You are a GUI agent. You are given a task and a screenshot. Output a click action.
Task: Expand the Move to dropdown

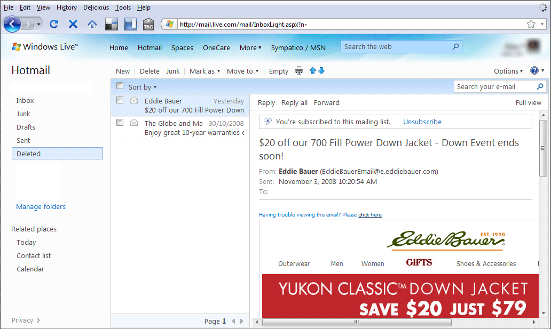pyautogui.click(x=243, y=71)
